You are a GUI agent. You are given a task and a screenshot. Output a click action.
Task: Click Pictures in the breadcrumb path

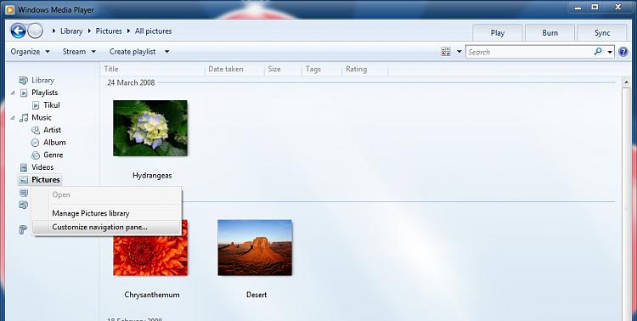coord(109,31)
